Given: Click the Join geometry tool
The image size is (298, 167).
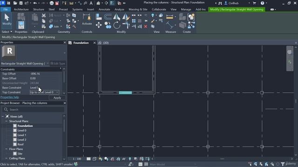Looking at the screenshot, I should pos(54,26).
